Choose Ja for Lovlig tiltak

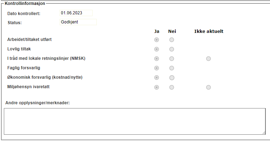(157, 49)
